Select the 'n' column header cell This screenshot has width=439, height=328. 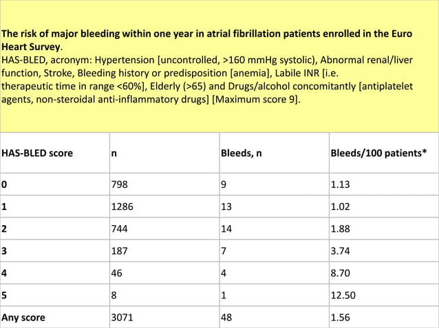(x=164, y=153)
